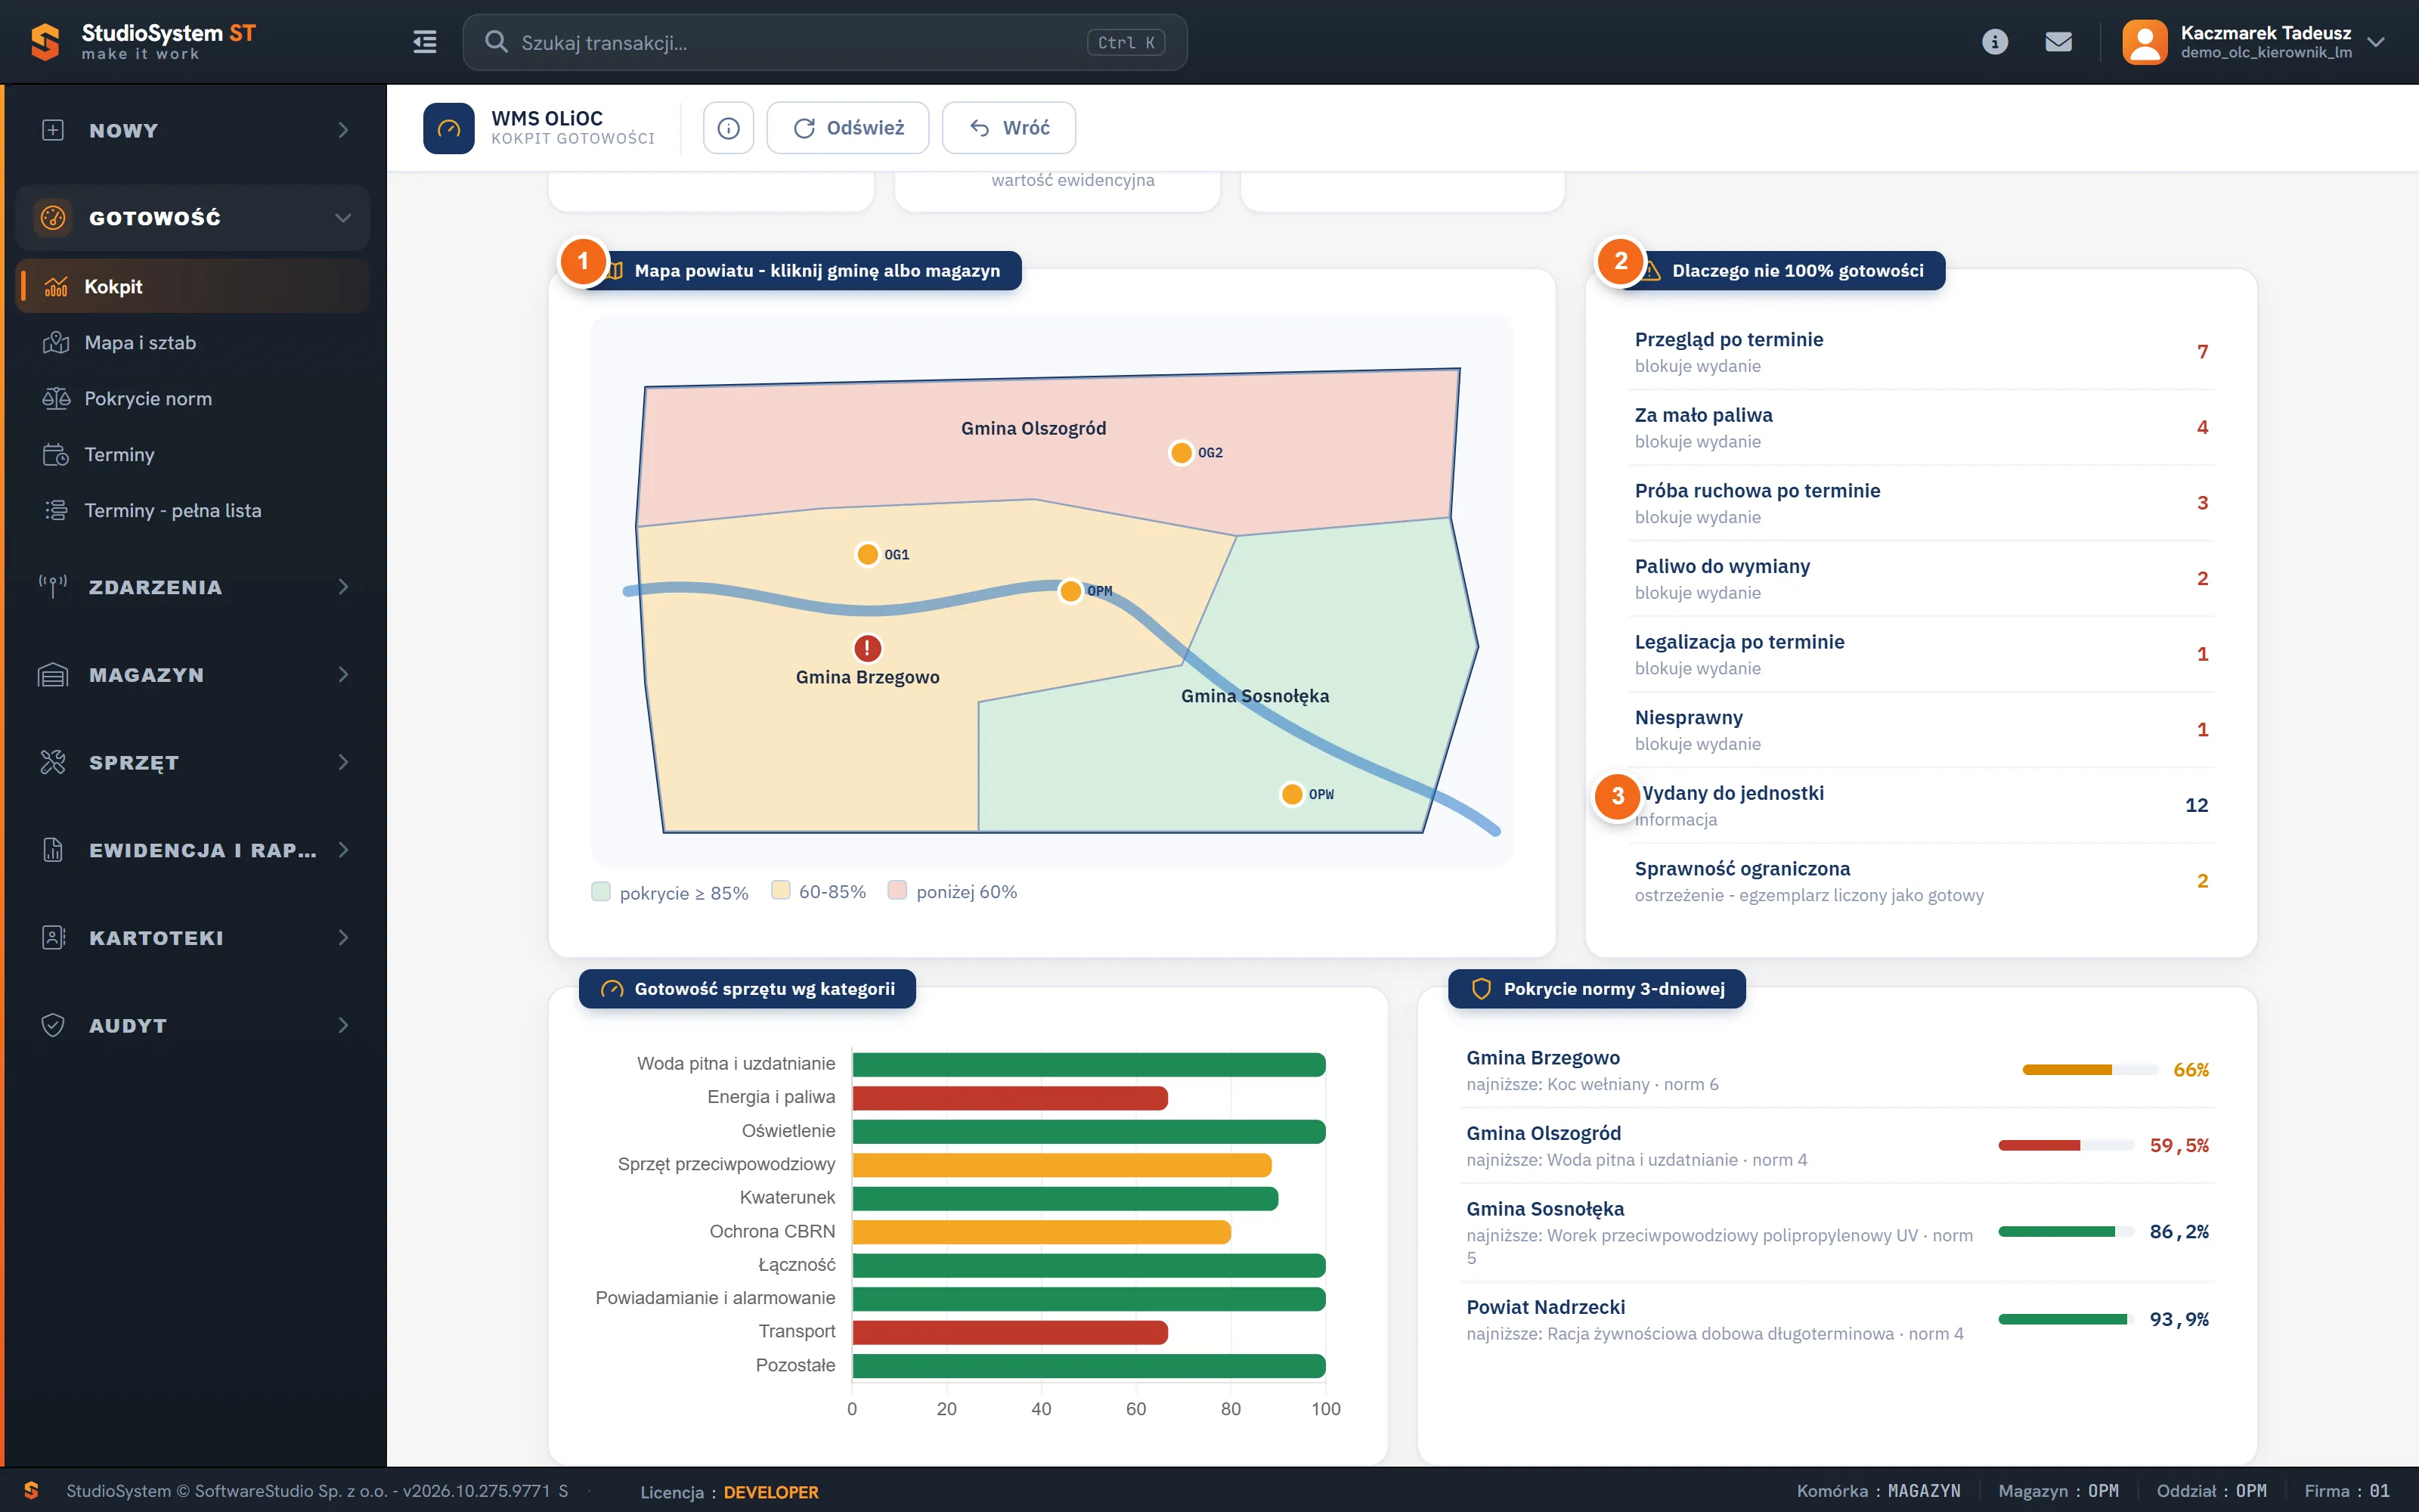Open Mapa i sztab in the sidebar

[193, 343]
